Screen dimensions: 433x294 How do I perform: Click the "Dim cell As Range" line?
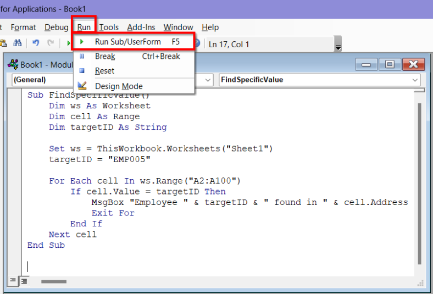point(94,117)
